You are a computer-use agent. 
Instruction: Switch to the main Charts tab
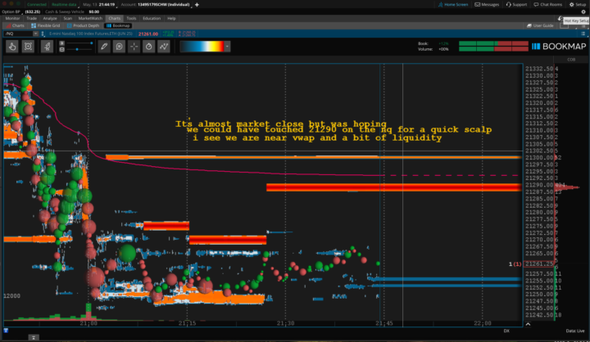[x=114, y=19]
